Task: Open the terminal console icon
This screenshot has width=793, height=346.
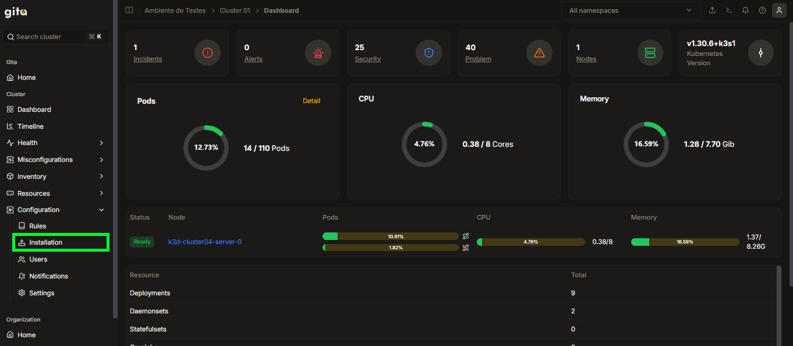Action: click(x=728, y=10)
